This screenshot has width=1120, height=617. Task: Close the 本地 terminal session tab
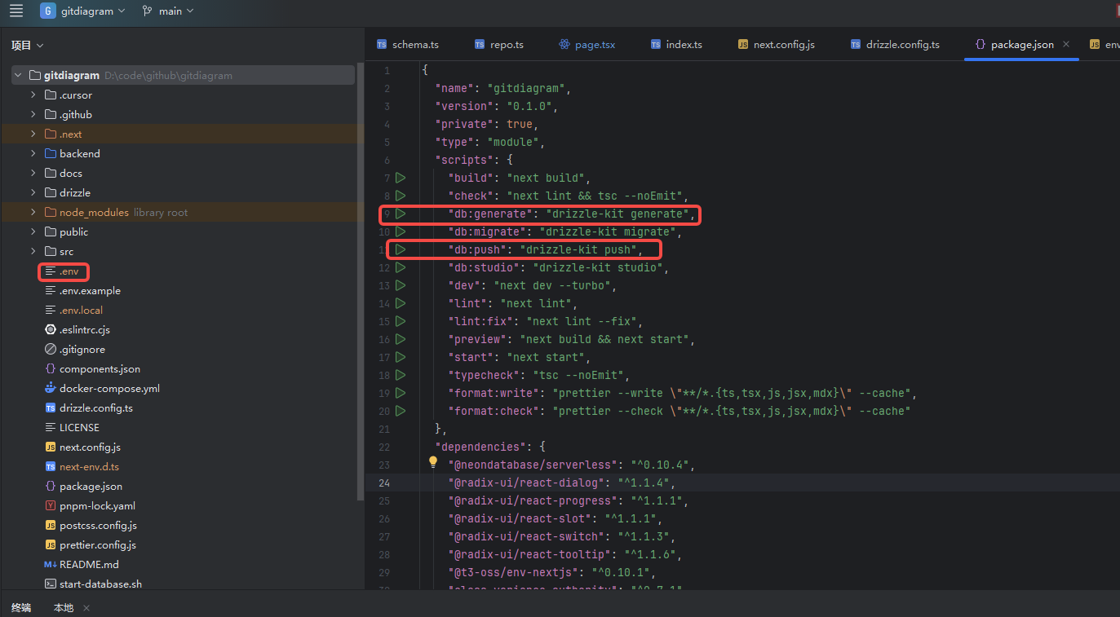click(x=86, y=607)
